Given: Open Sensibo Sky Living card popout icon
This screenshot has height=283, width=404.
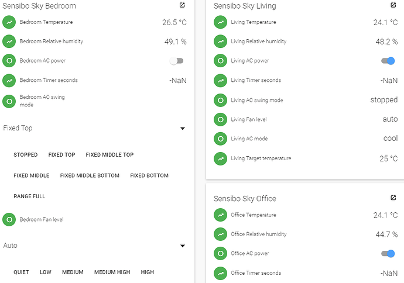Looking at the screenshot, I should [393, 5].
